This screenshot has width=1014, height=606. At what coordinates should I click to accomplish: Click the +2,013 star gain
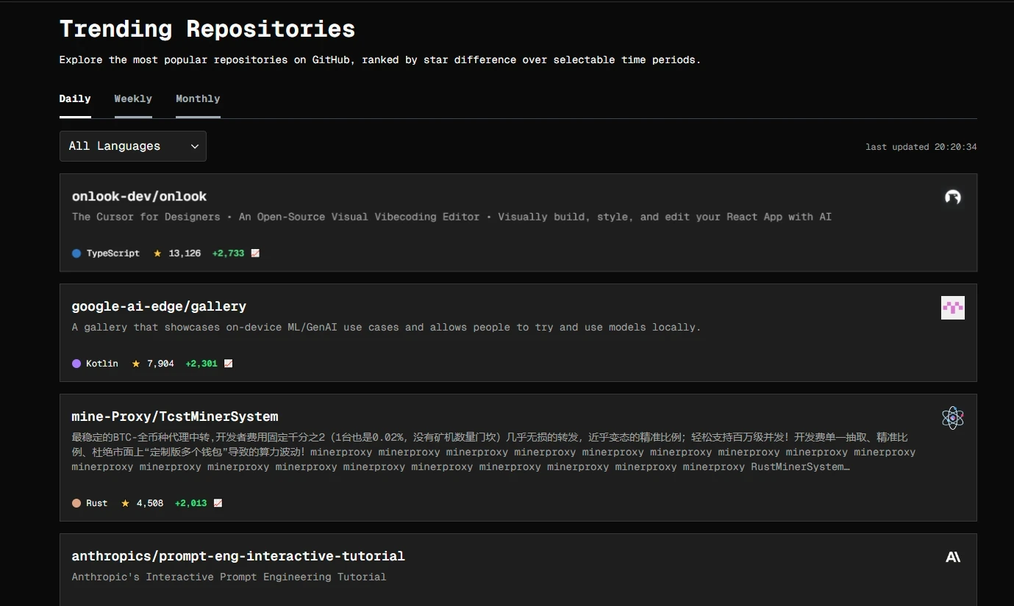[x=191, y=503]
